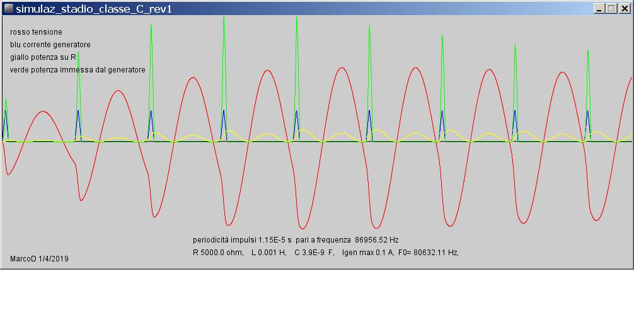Click 'verde potenza immessa dal generatore' legend

[78, 70]
